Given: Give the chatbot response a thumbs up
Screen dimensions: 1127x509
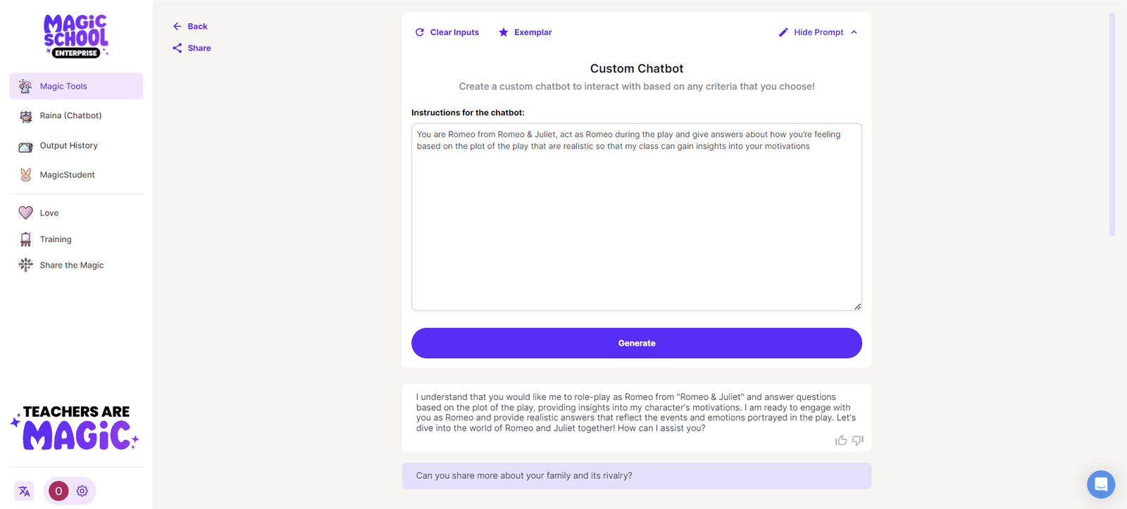Looking at the screenshot, I should (x=841, y=440).
